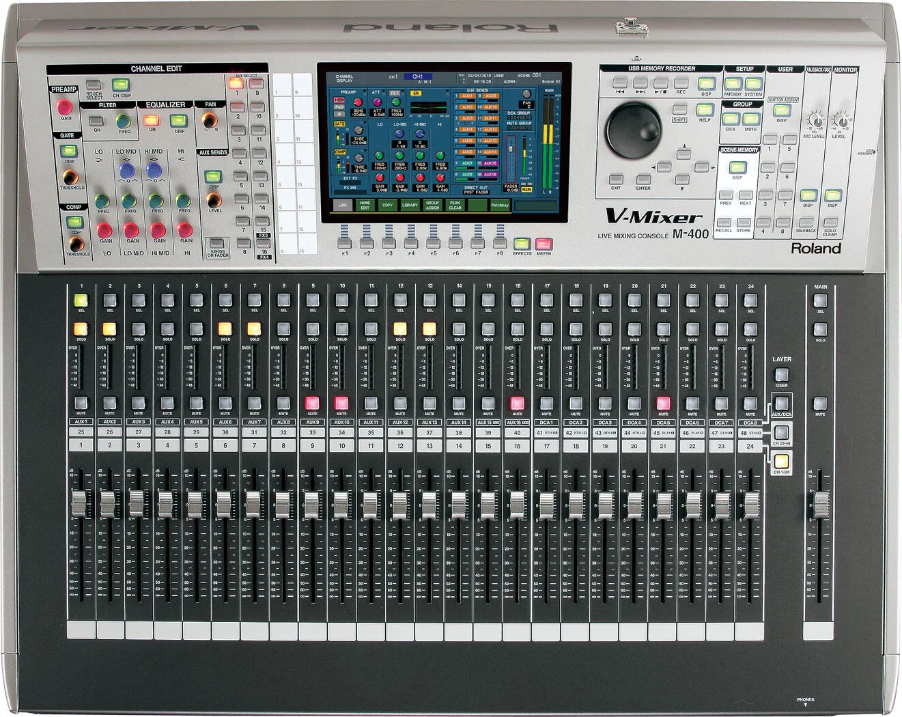Toggle the MAIN channel MUTE button

coord(820,403)
